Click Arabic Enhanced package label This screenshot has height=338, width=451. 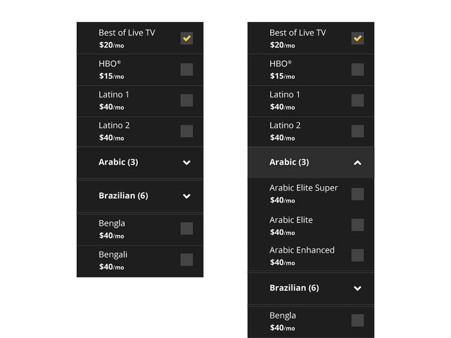coord(302,250)
